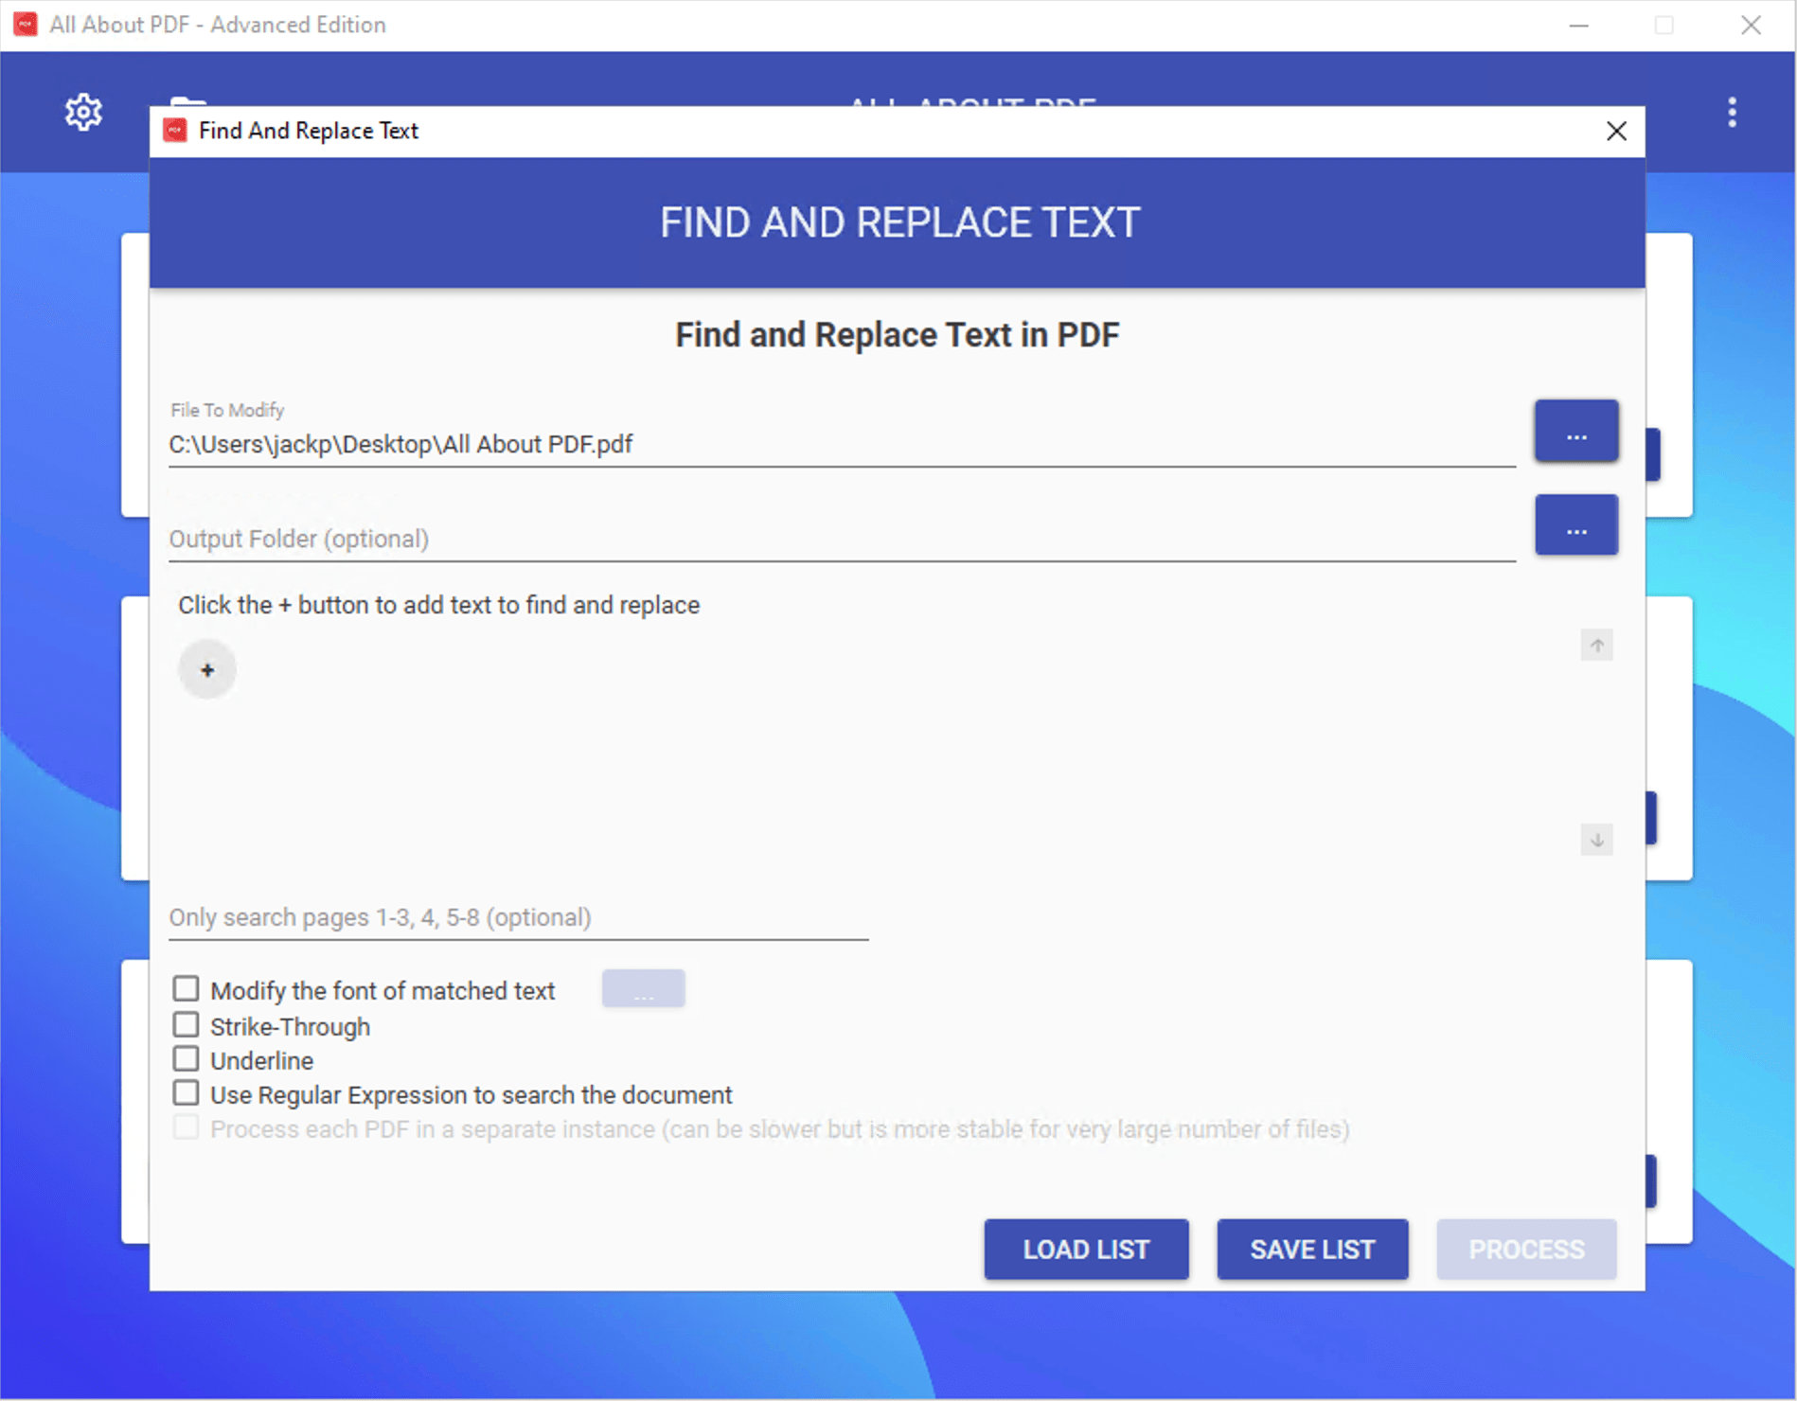Add a find-and-replace entry with the plus button
Screen dimensions: 1797x1401
(x=206, y=669)
